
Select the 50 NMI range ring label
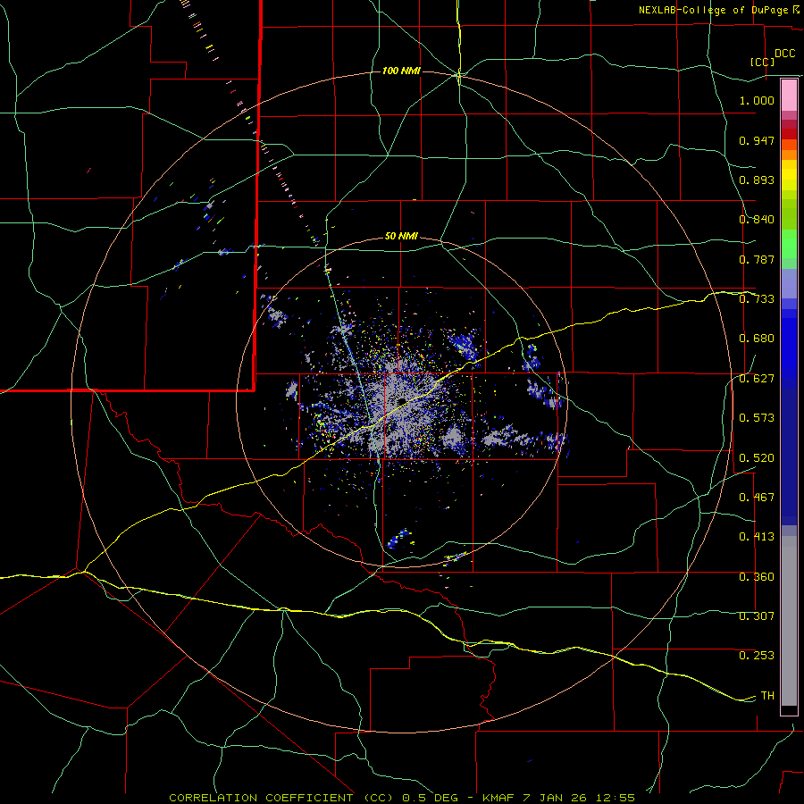(401, 237)
